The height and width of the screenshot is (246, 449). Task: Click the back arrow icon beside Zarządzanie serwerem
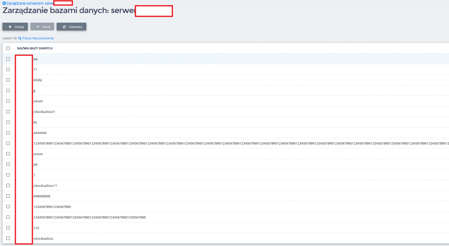coord(4,3)
